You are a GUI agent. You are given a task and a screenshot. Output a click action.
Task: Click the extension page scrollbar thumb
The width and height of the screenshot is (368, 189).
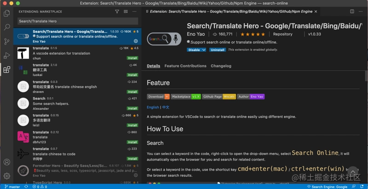point(366,76)
